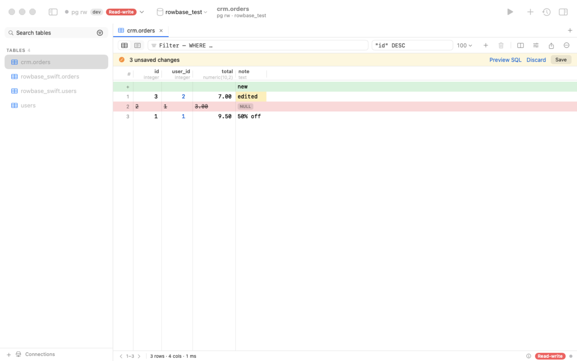Click Read-write badge in status bar
Viewport: 577px width, 361px height.
[x=550, y=356]
